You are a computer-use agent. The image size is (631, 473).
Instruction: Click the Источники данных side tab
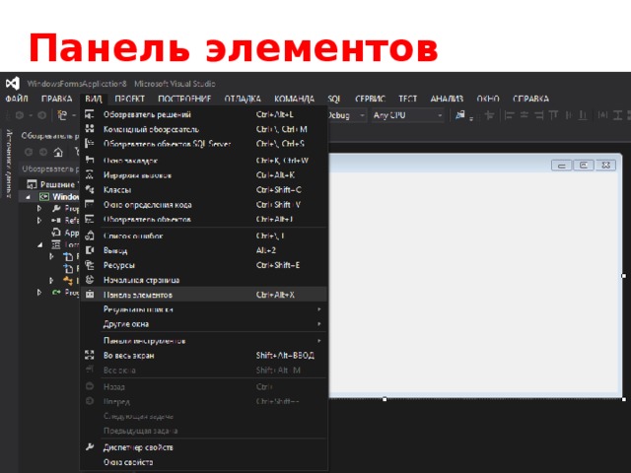8,164
